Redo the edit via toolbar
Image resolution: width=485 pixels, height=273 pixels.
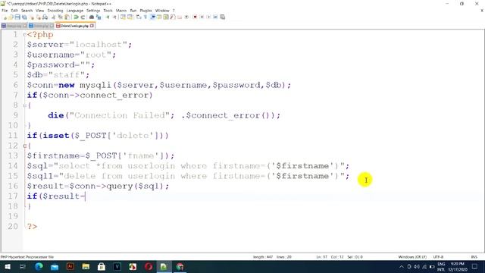coord(83,17)
